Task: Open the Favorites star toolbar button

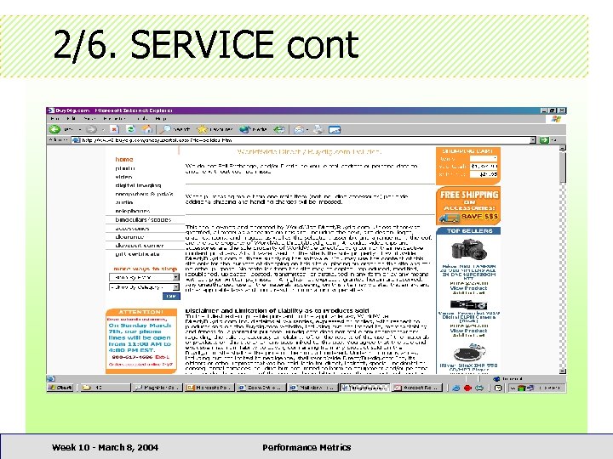Action: click(x=215, y=129)
